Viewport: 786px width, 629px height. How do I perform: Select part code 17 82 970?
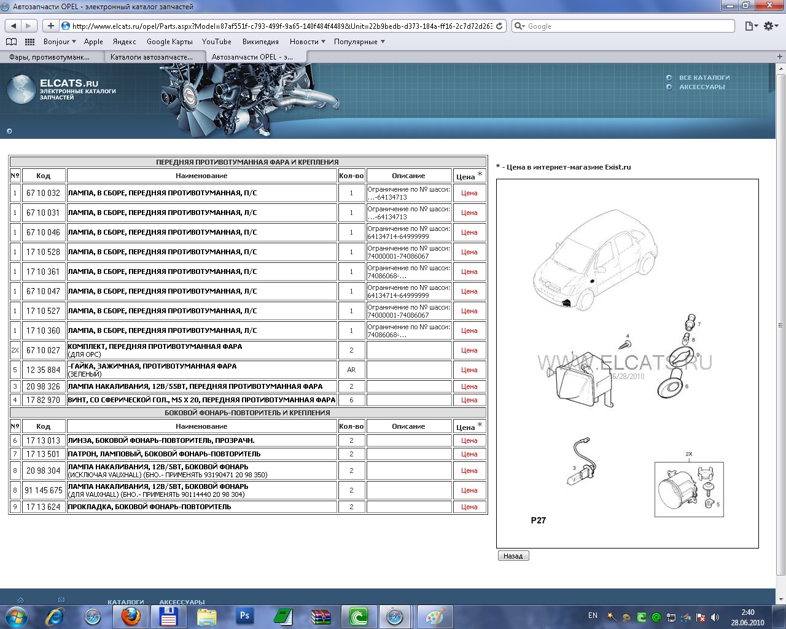[44, 400]
